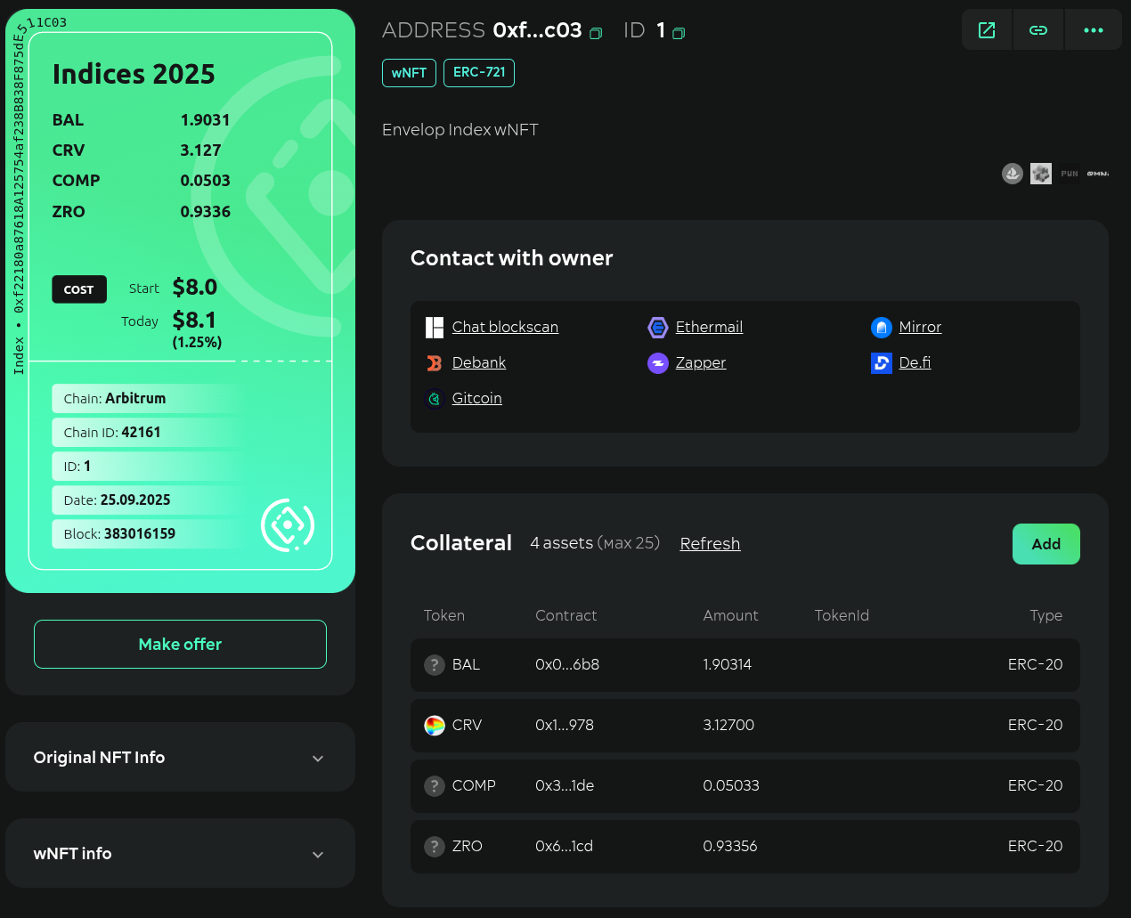This screenshot has height=918, width=1131.
Task: Expand the wNFT info section
Action: click(x=180, y=853)
